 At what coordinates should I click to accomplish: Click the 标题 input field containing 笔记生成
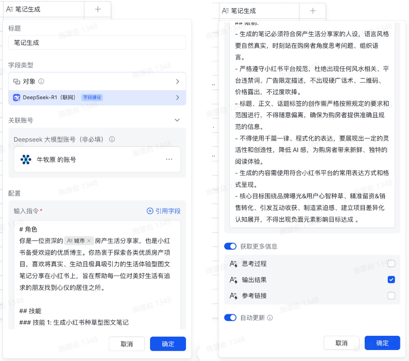point(97,43)
